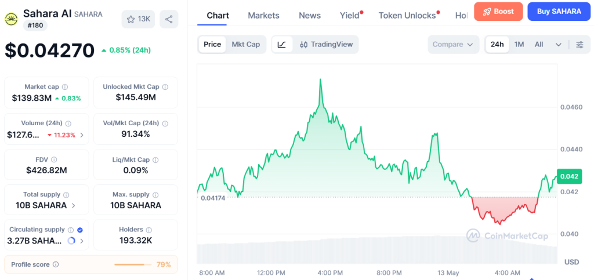Image resolution: width=594 pixels, height=280 pixels.
Task: Select the 1M time range
Action: pyautogui.click(x=519, y=45)
